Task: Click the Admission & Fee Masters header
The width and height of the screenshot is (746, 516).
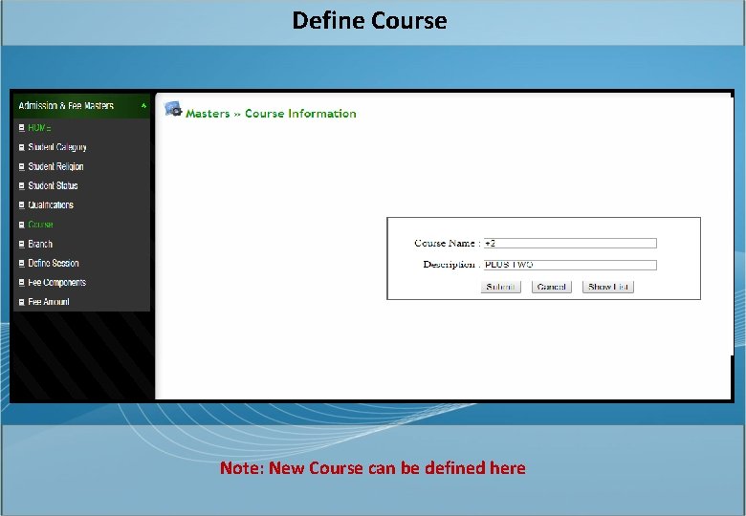Action: (82, 106)
